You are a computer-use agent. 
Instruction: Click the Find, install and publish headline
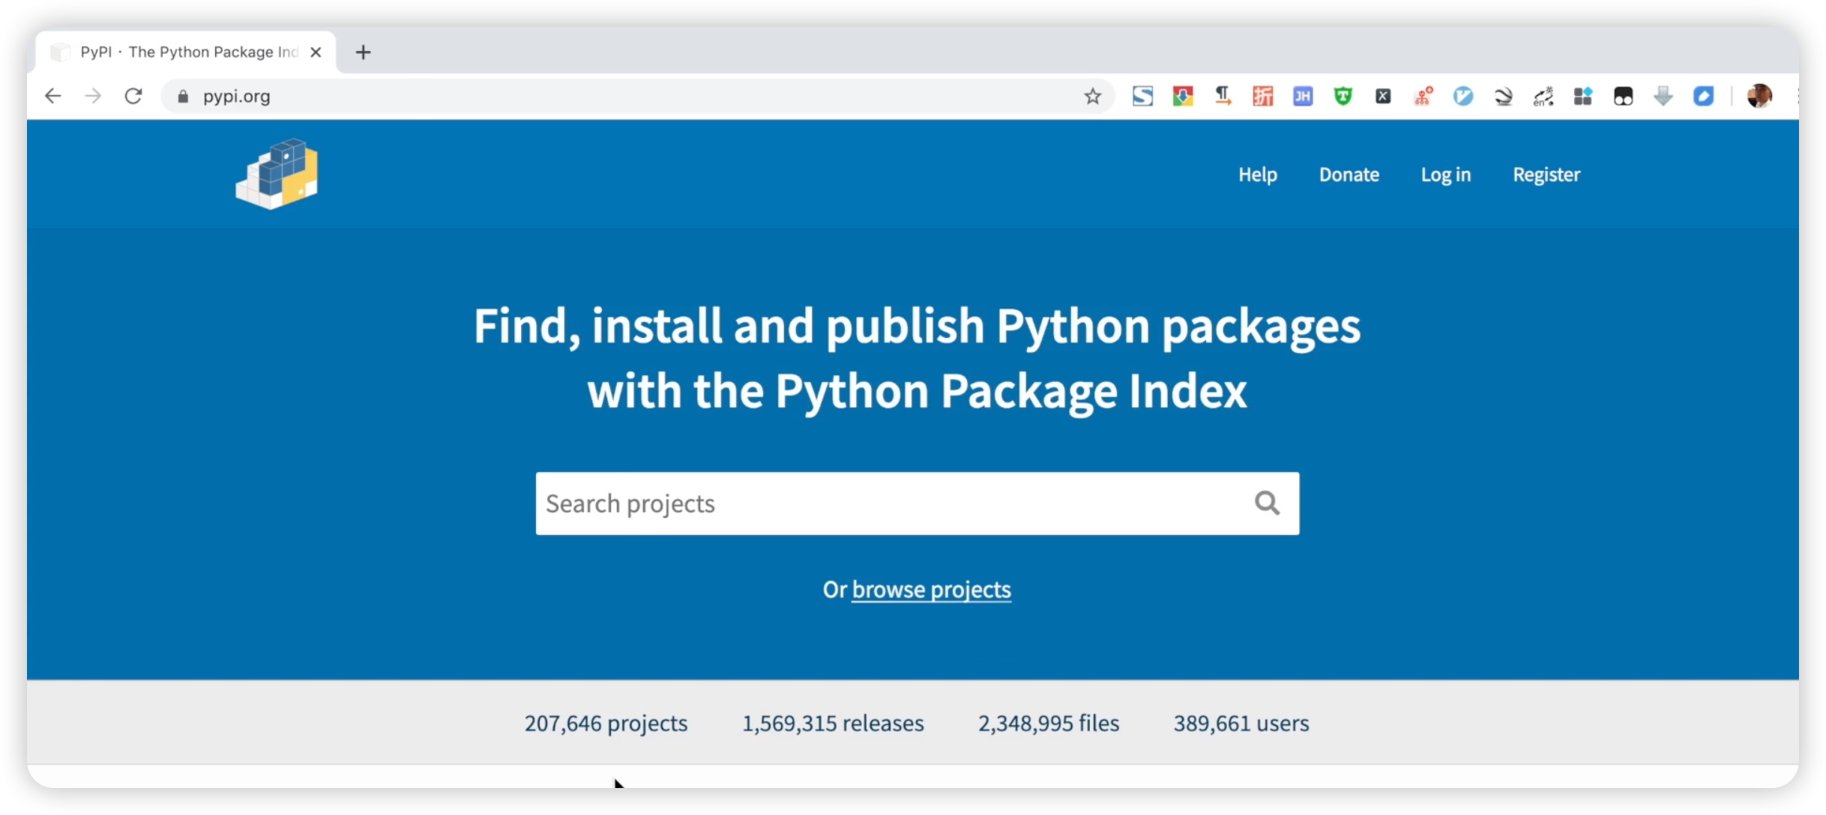(x=917, y=359)
